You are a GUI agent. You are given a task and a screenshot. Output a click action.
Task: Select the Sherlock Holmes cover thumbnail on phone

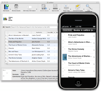65,57
